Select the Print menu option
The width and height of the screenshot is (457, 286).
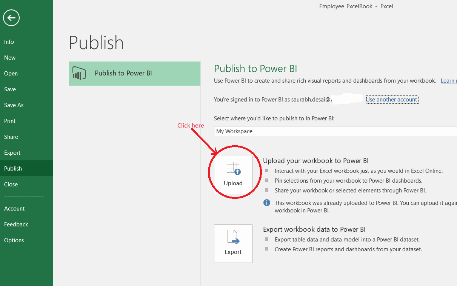tap(10, 121)
